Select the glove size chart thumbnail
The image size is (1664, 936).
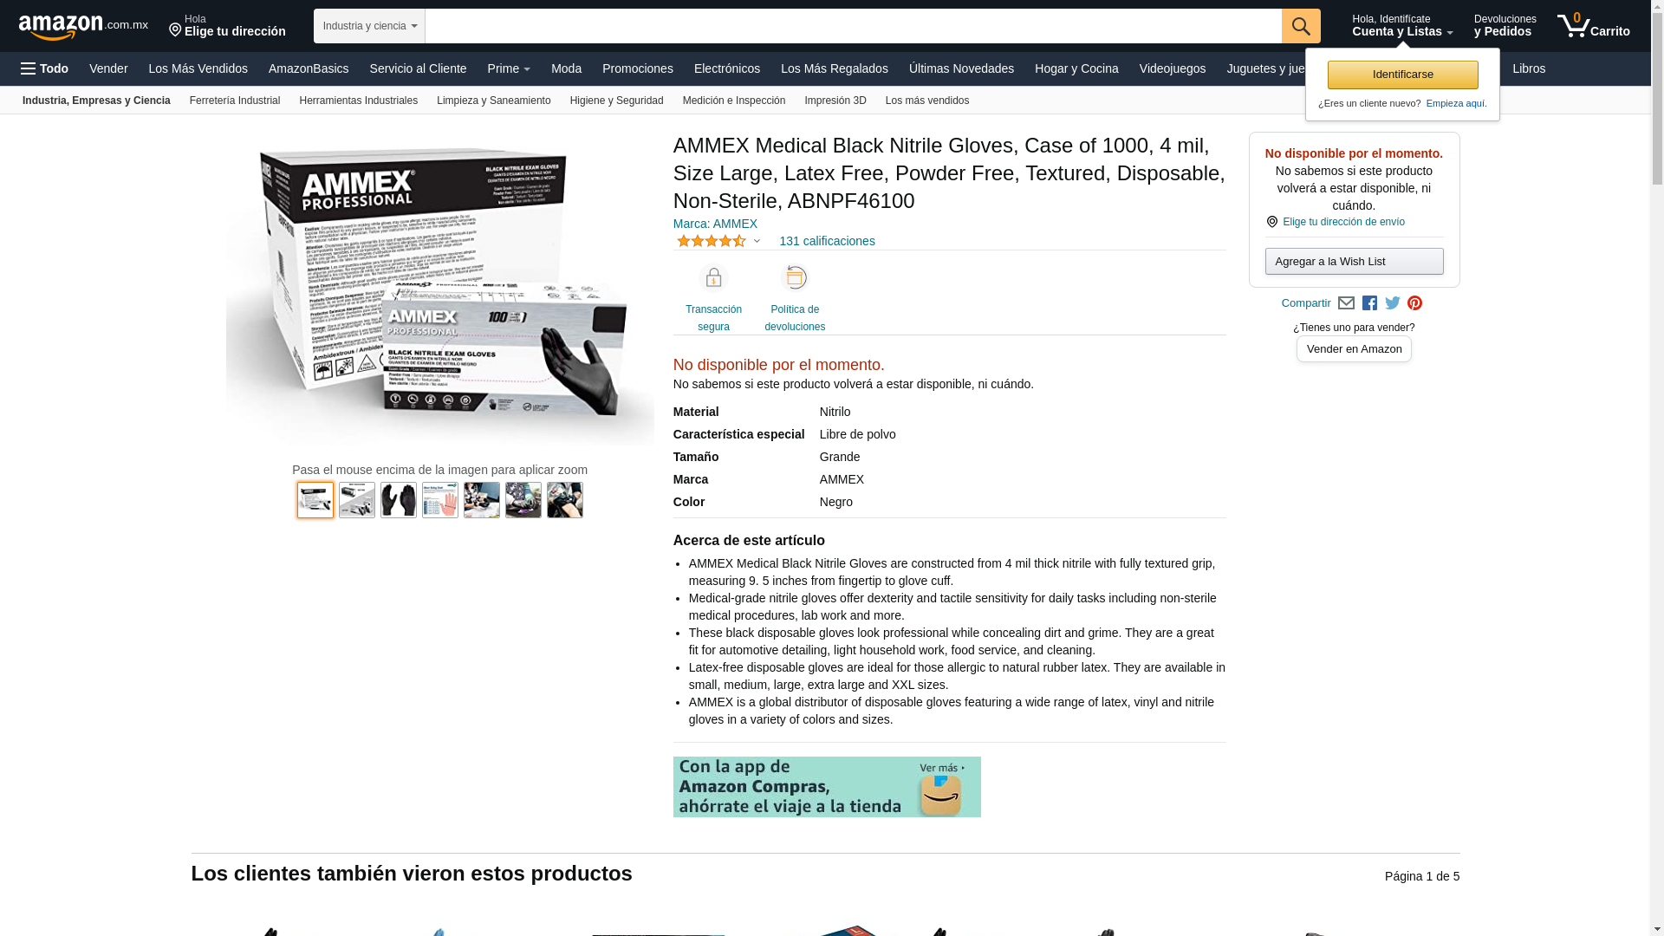click(440, 500)
